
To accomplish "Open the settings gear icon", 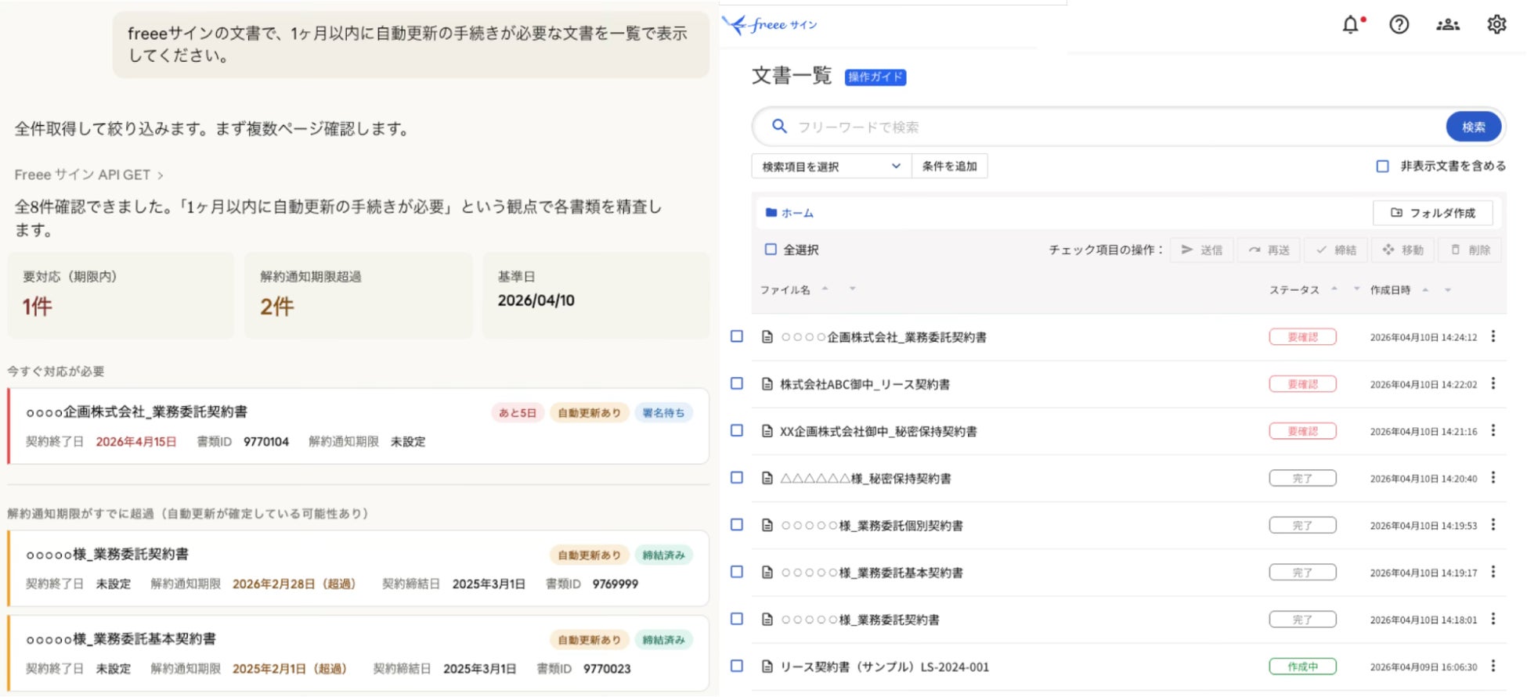I will [x=1496, y=25].
